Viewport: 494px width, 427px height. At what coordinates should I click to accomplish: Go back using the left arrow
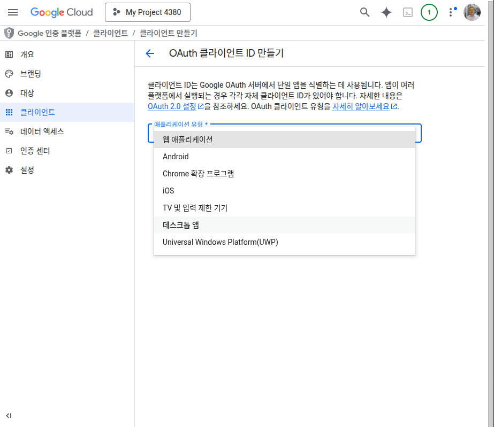point(150,53)
